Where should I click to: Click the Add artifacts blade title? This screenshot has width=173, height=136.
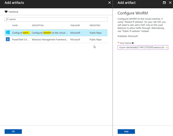(14, 3)
